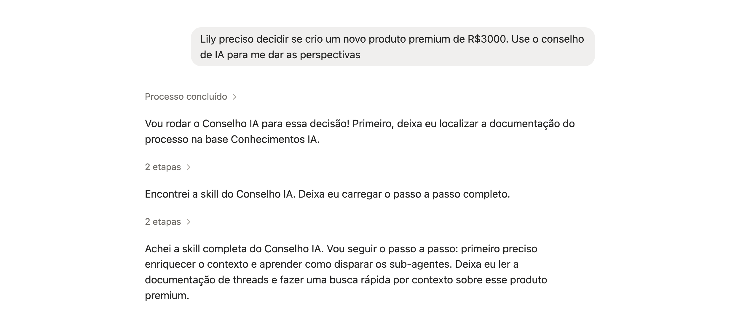Image resolution: width=731 pixels, height=310 pixels.
Task: Click "Conhecimentos IA" in the first reply
Action: click(274, 139)
